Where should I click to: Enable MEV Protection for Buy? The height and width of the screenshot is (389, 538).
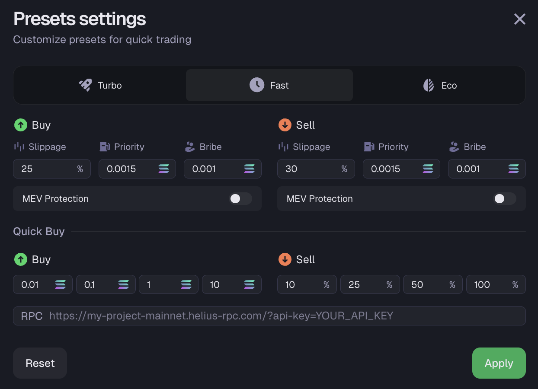(x=240, y=199)
